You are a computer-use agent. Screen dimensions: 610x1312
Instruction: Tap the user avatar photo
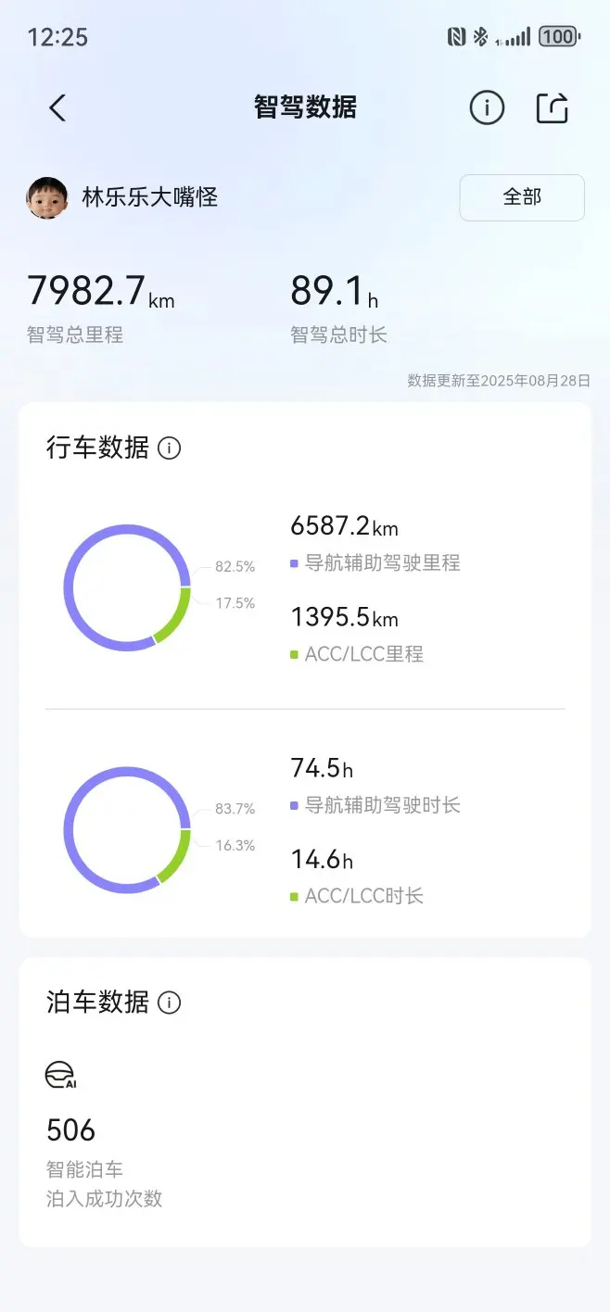pyautogui.click(x=47, y=197)
